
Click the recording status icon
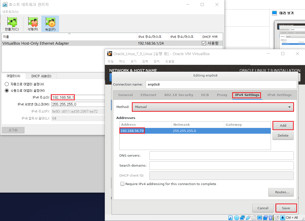tap(265, 218)
